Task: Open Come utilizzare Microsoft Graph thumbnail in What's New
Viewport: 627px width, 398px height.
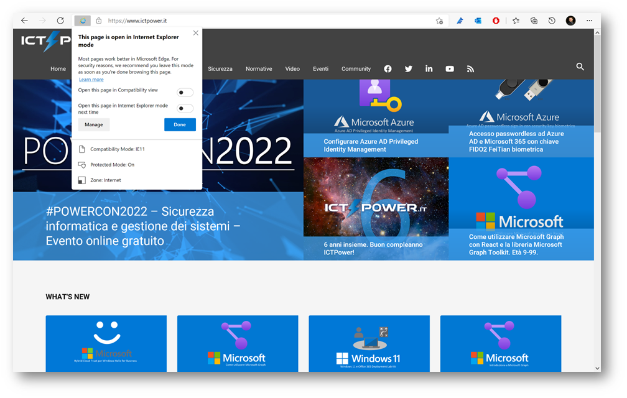Action: pyautogui.click(x=238, y=344)
